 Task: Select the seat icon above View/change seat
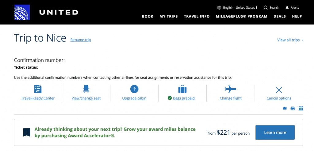pyautogui.click(x=86, y=89)
